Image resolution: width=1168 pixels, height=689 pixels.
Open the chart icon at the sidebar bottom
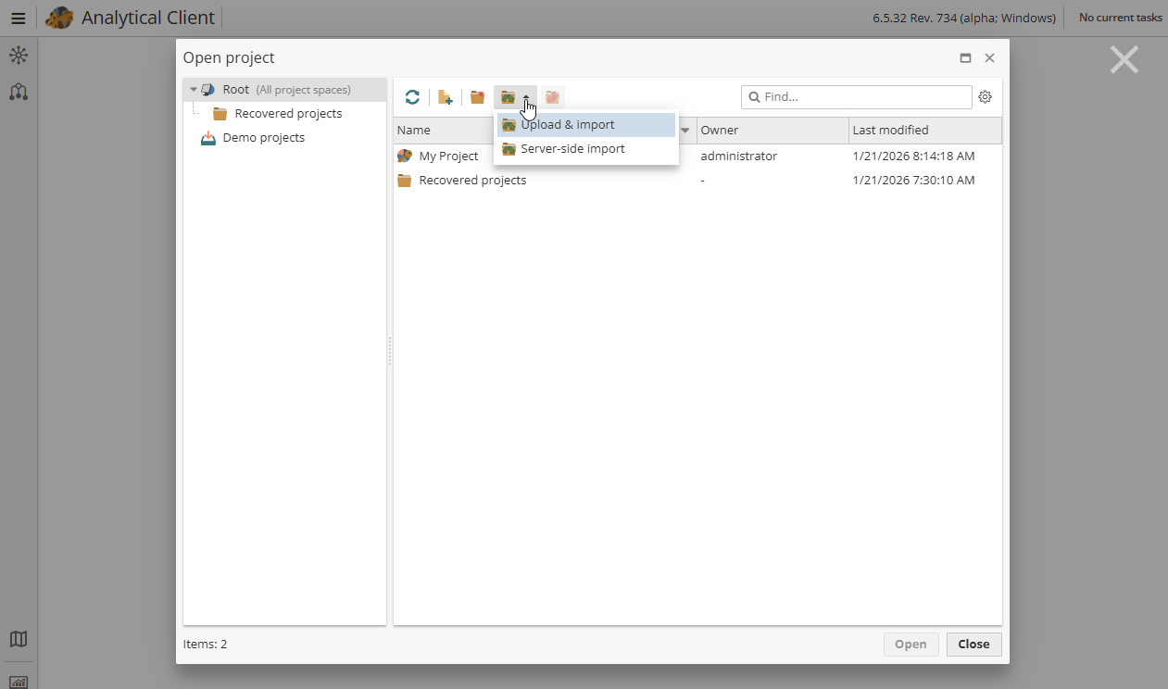pyautogui.click(x=19, y=683)
